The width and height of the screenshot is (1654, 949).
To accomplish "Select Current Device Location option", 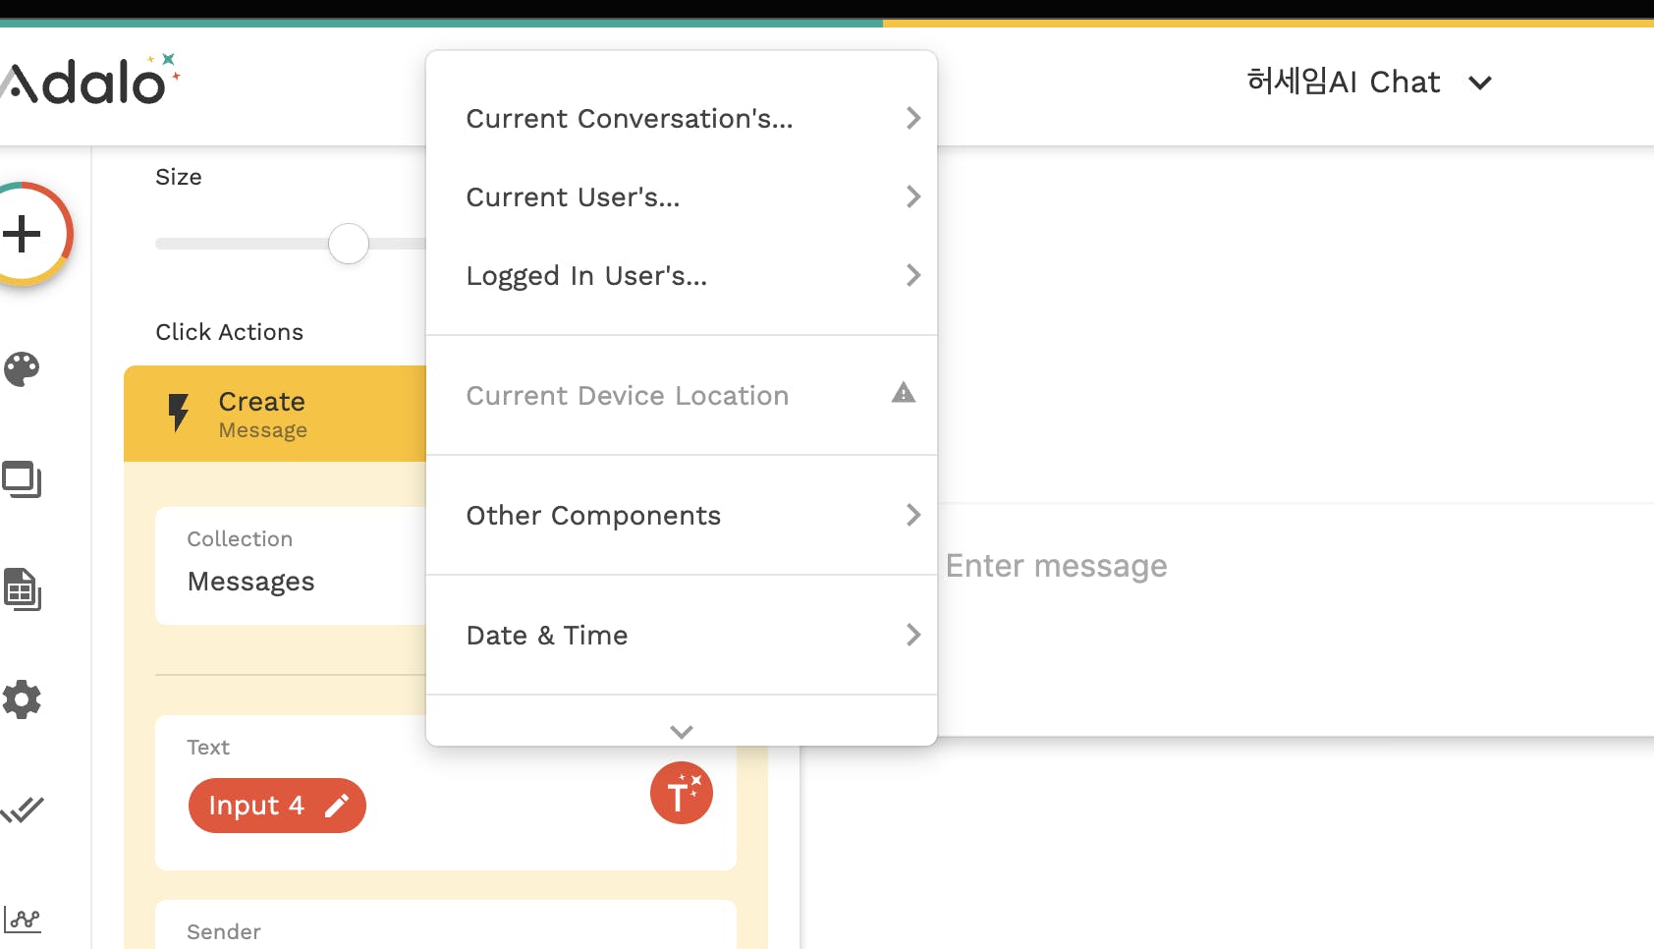I will 682,396.
